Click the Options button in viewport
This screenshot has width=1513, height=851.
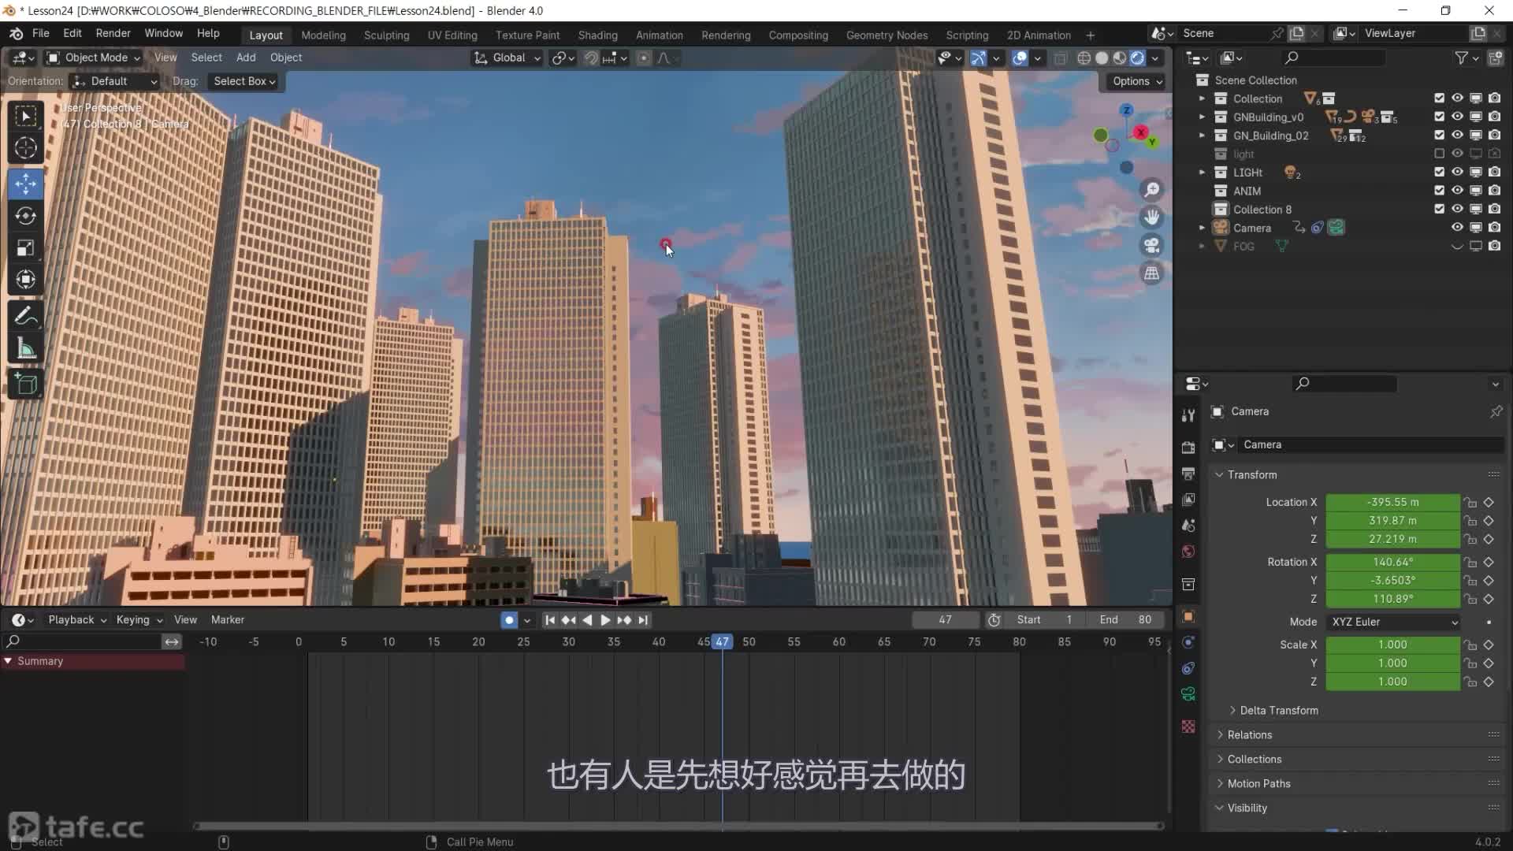[1136, 81]
